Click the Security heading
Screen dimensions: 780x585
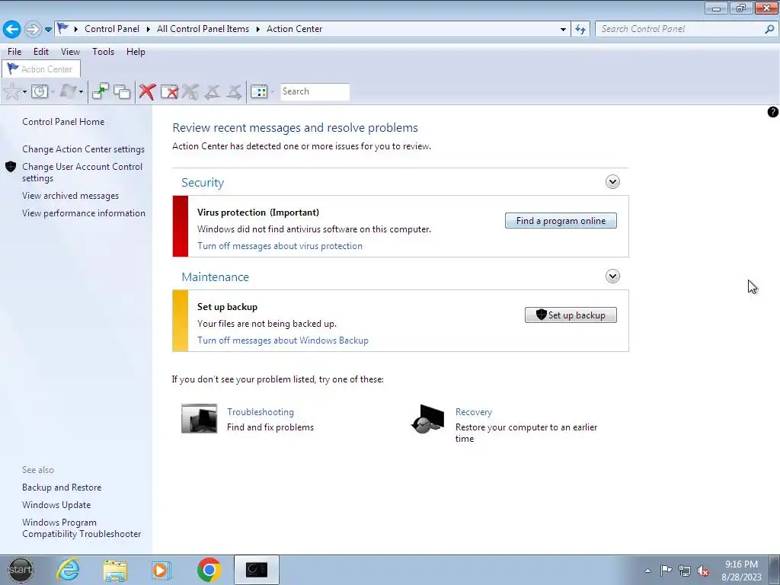[203, 183]
